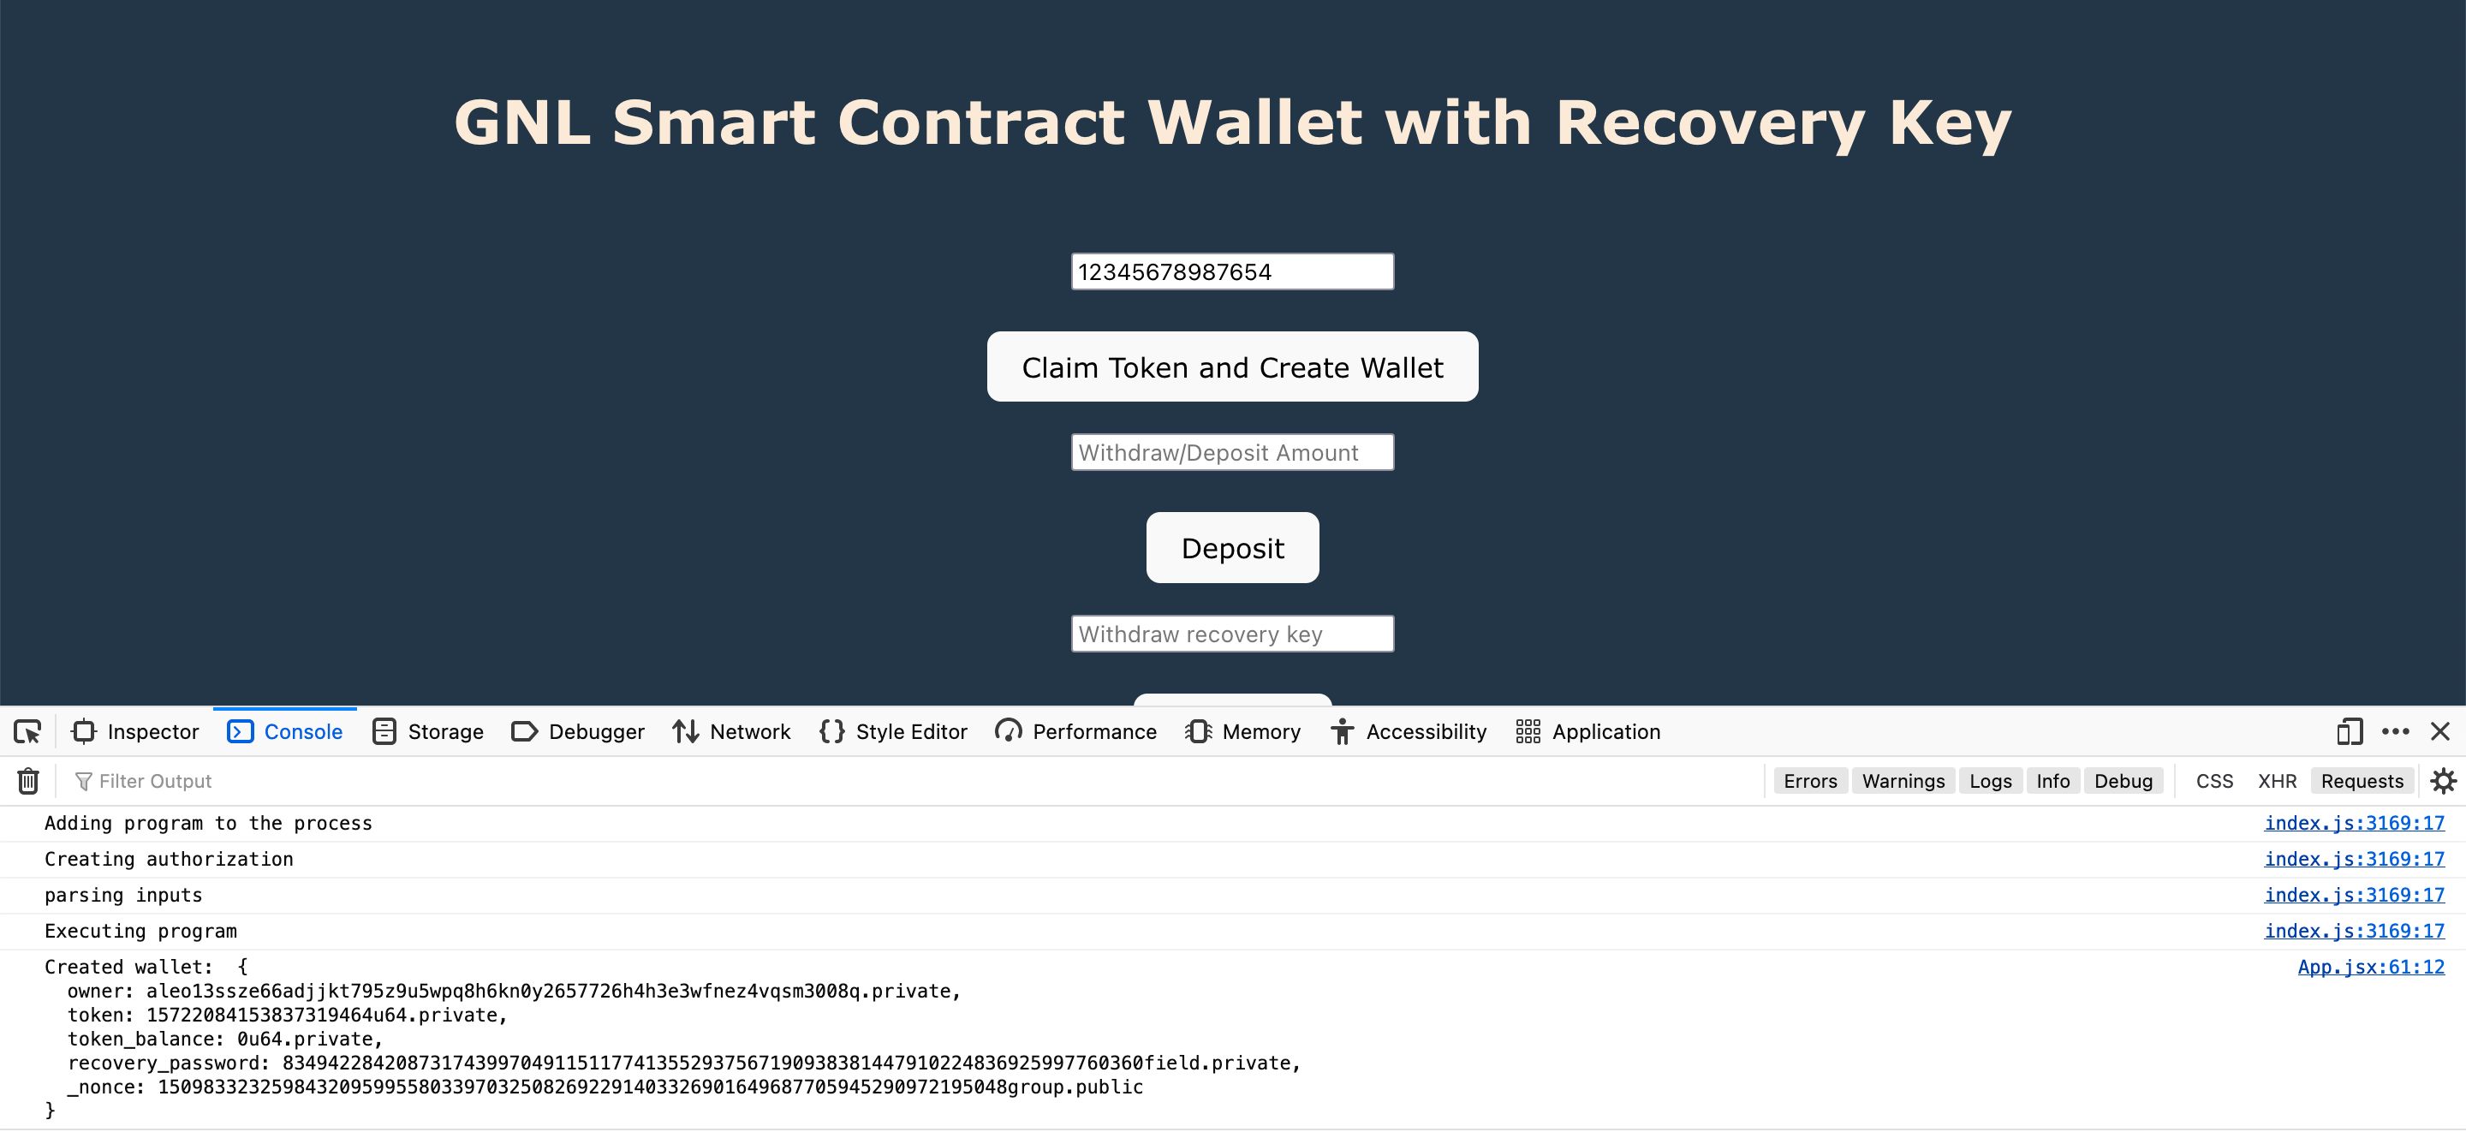Switch to the XHR tab
Screen dimensions: 2466x1132
point(2276,780)
